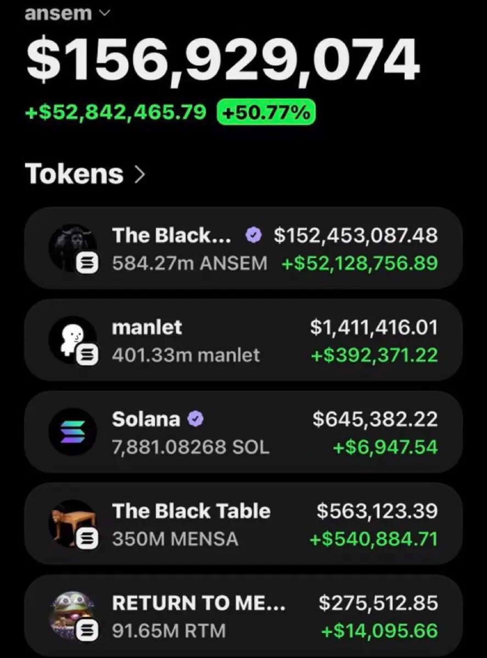Click the Solana logo icon
This screenshot has height=658, width=487.
click(x=72, y=432)
